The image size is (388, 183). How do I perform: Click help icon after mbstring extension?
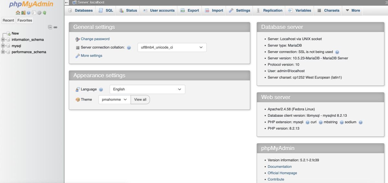[x=341, y=122]
